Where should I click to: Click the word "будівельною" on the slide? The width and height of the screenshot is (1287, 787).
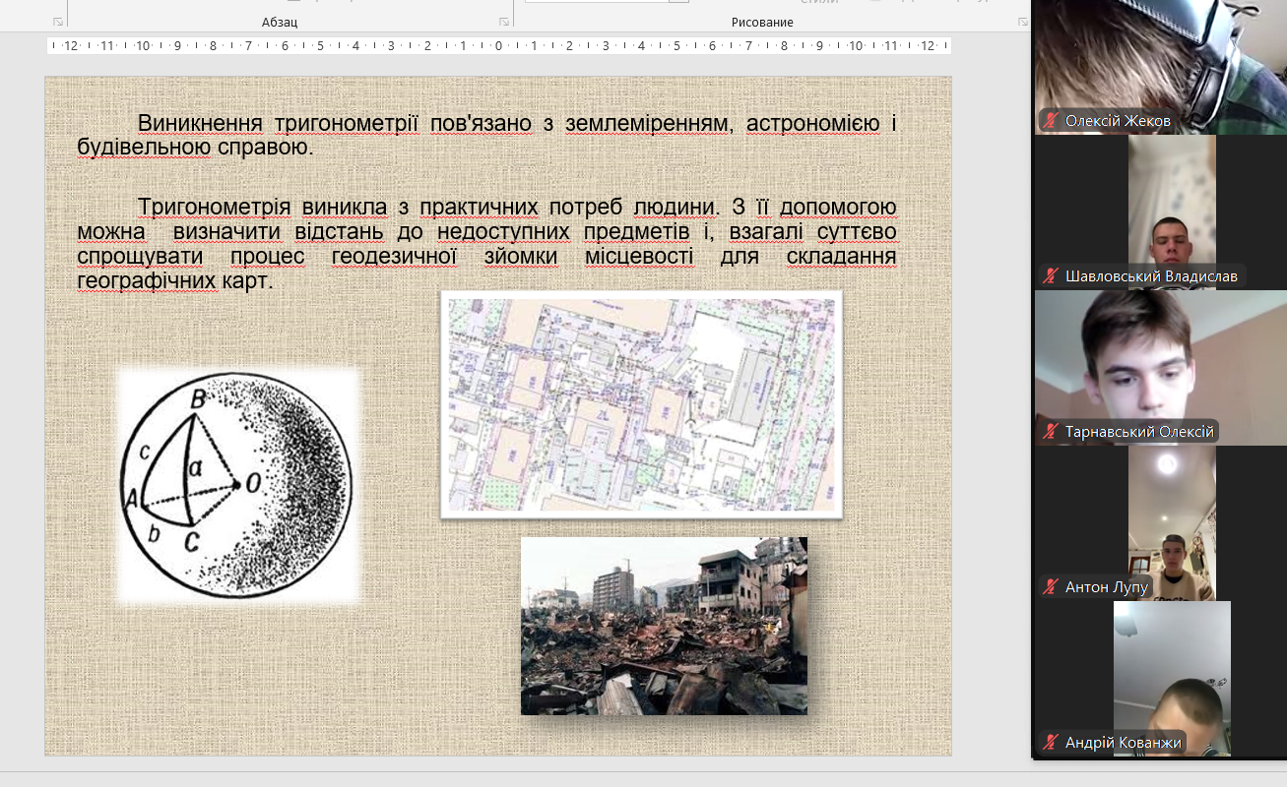[x=144, y=148]
